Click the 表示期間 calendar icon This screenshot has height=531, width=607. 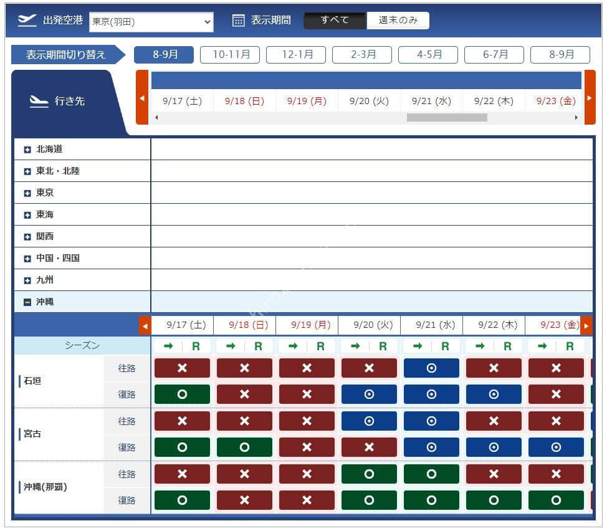click(x=238, y=20)
